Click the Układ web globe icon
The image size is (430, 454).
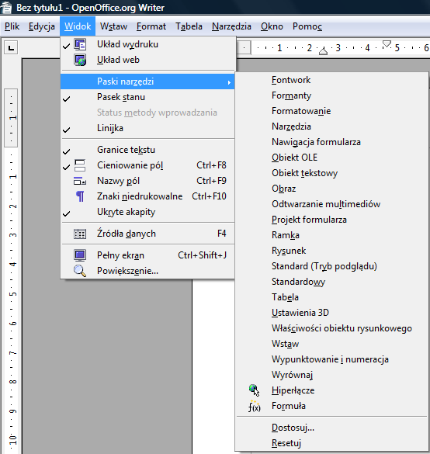coord(80,60)
